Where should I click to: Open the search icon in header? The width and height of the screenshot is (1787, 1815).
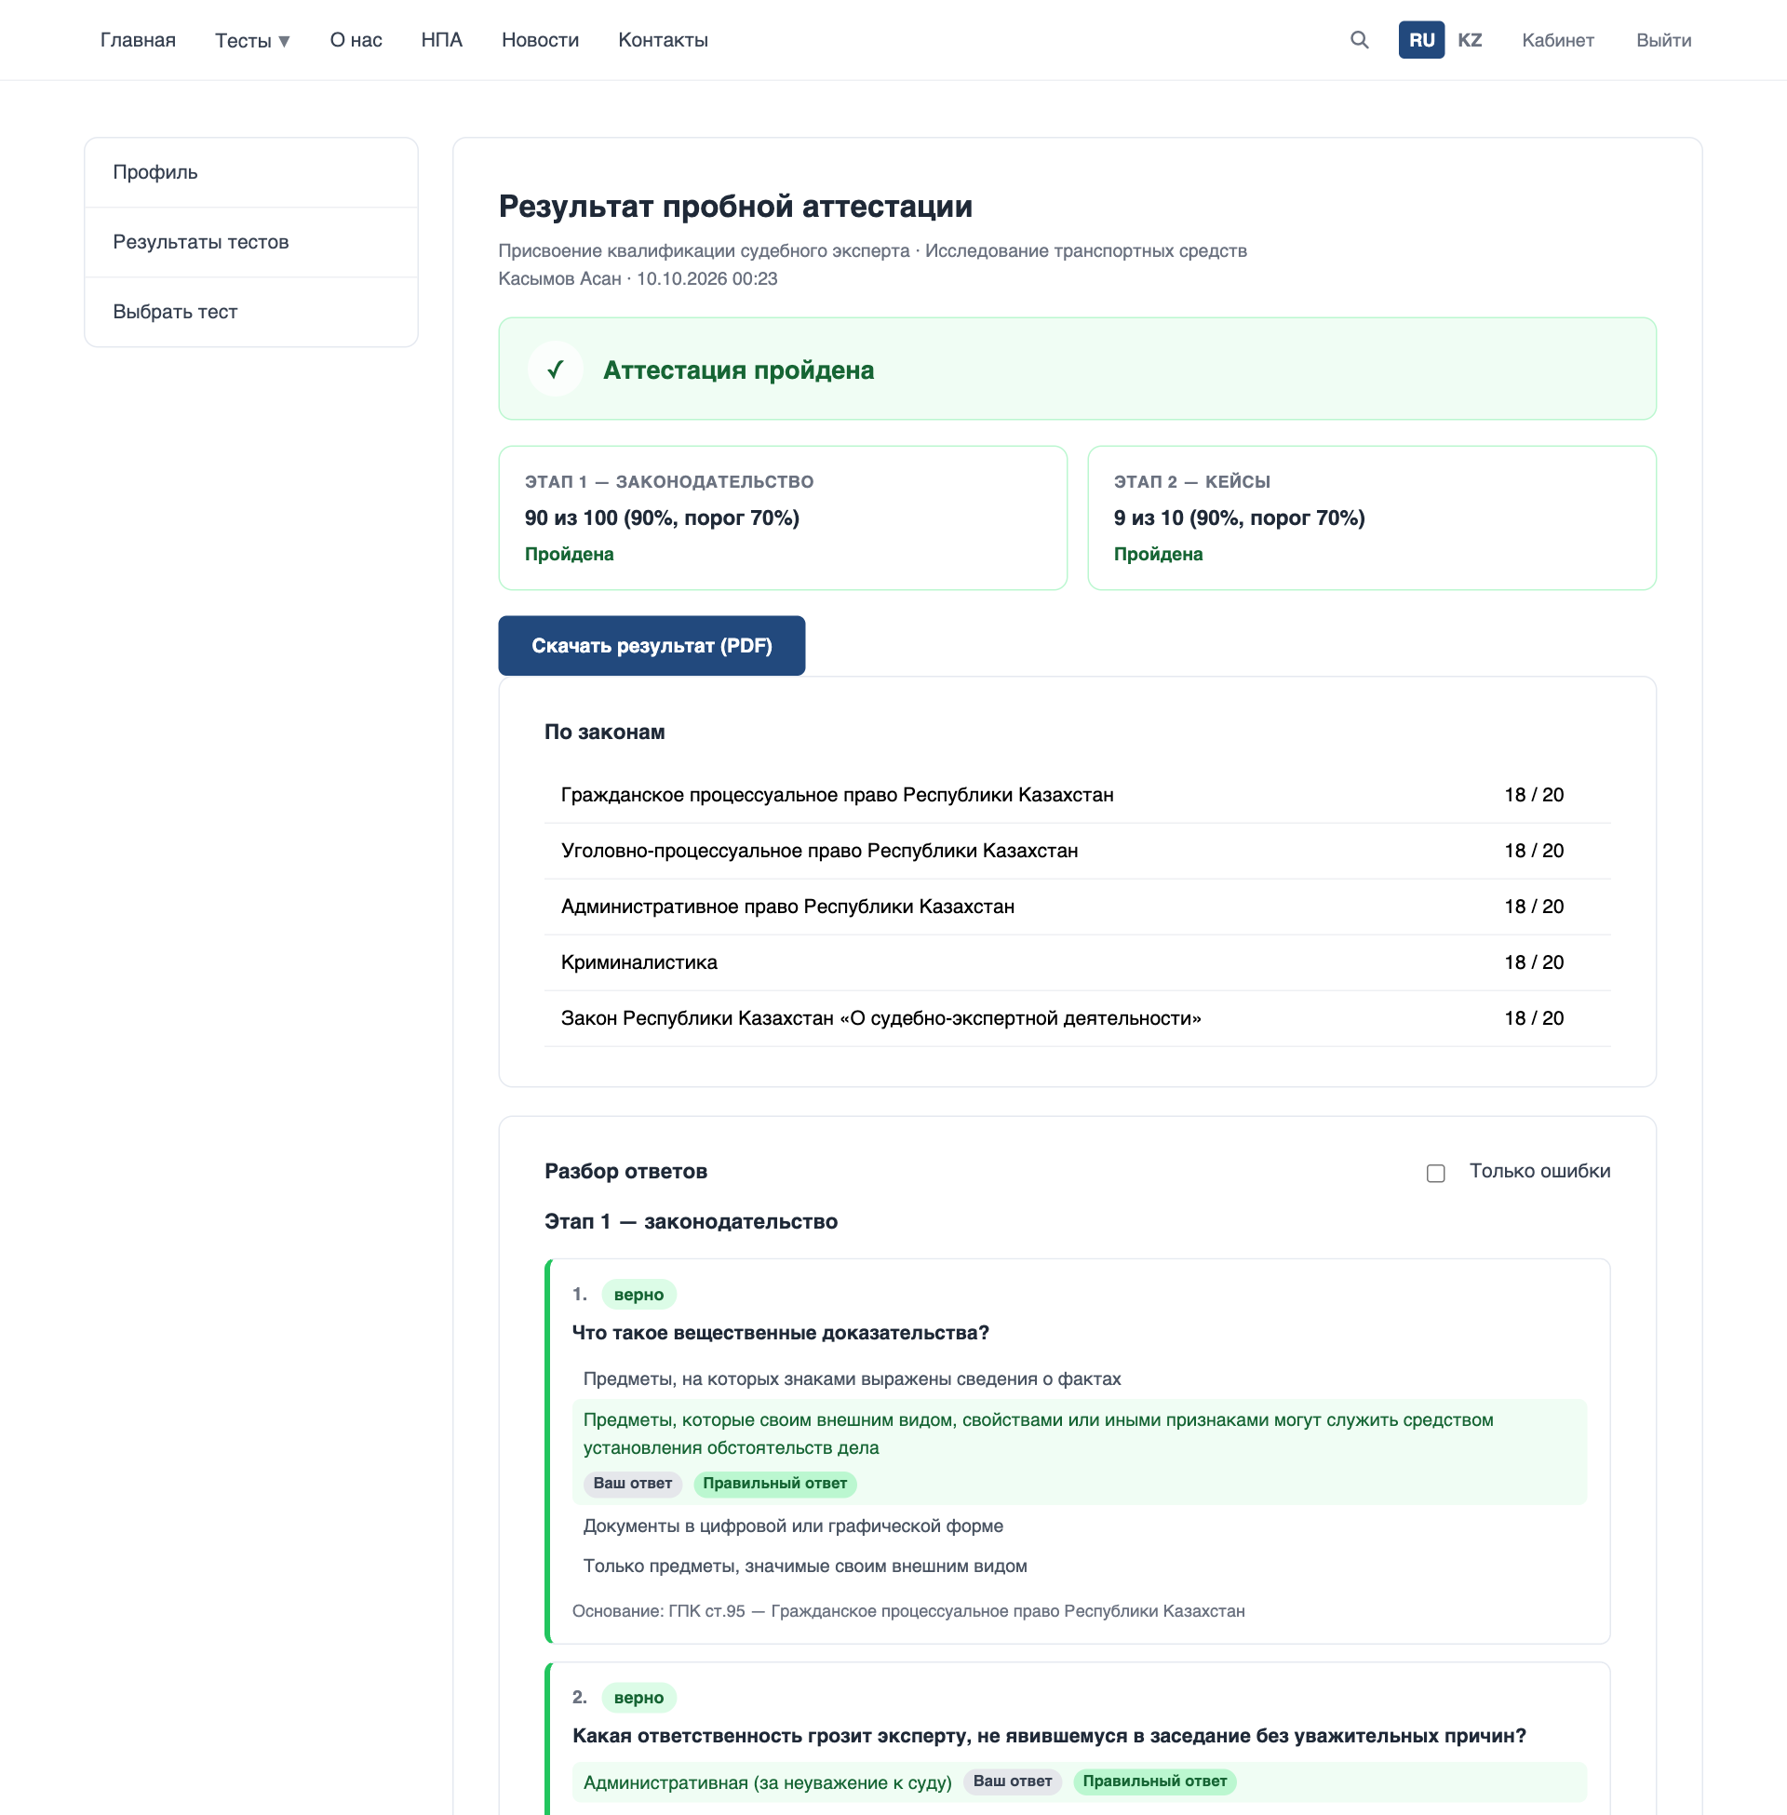1359,39
